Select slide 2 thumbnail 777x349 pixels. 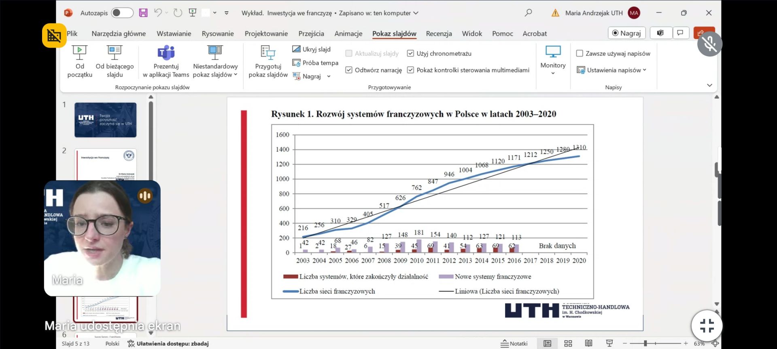tap(105, 164)
